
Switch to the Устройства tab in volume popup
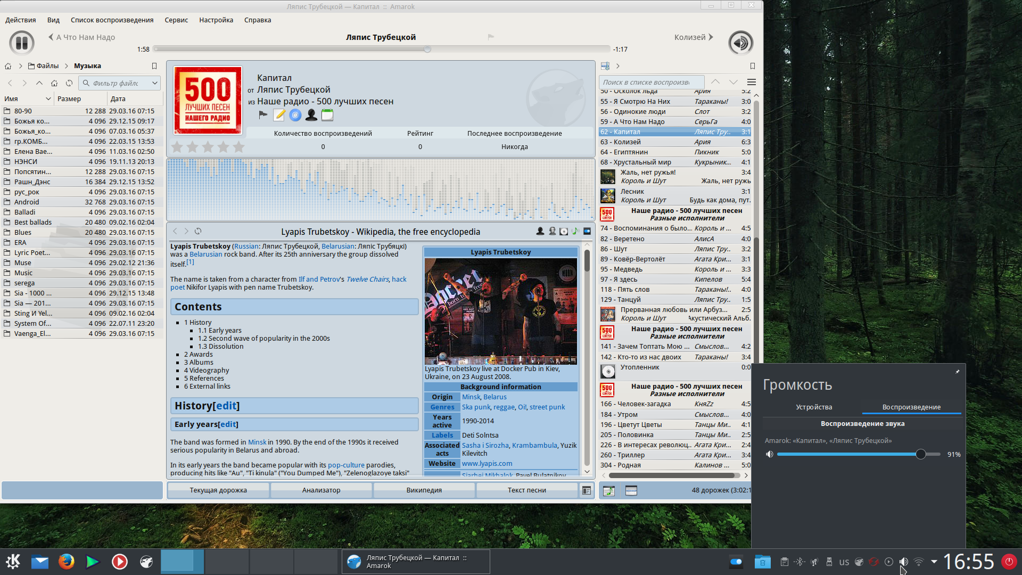(x=813, y=407)
